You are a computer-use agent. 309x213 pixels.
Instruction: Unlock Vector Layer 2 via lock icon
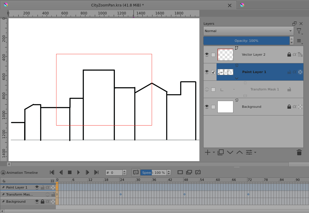point(289,55)
